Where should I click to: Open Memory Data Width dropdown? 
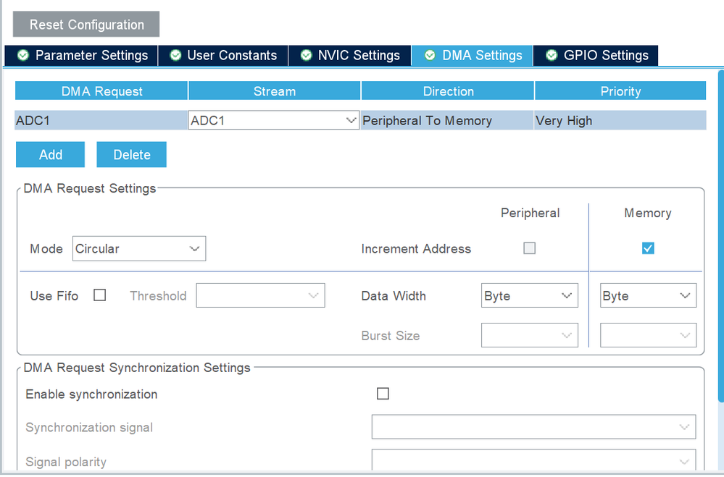pyautogui.click(x=649, y=295)
